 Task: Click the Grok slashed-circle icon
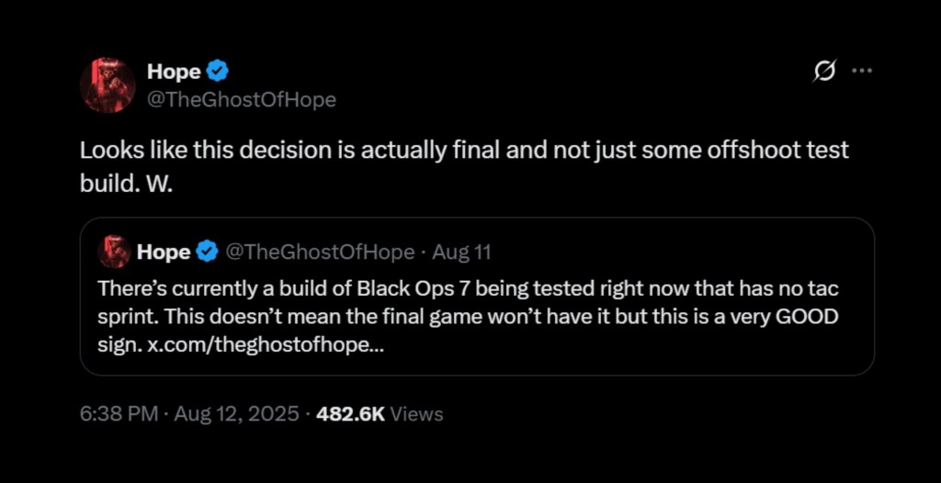(x=825, y=71)
